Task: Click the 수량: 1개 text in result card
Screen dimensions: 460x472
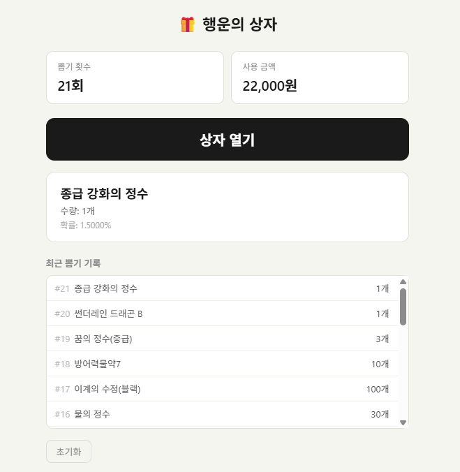Action: [x=77, y=211]
